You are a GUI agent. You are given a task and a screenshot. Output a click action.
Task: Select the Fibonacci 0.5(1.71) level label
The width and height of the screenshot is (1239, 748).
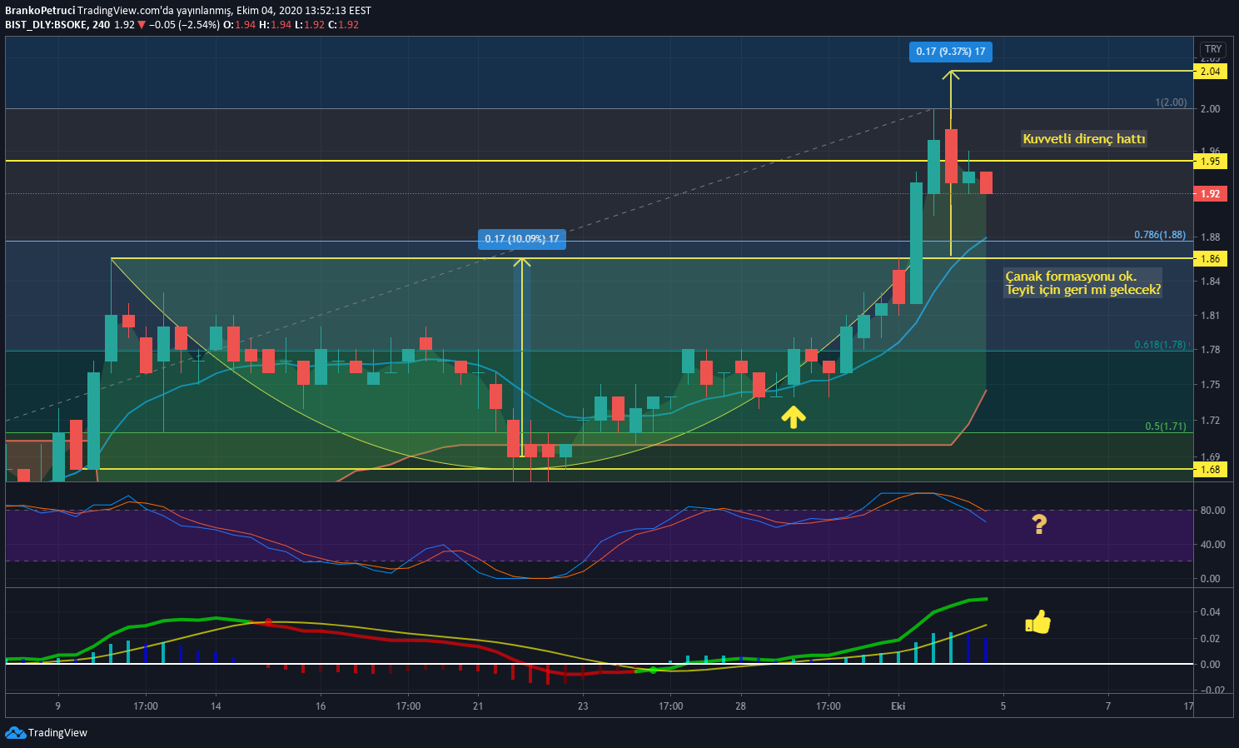pos(1166,426)
